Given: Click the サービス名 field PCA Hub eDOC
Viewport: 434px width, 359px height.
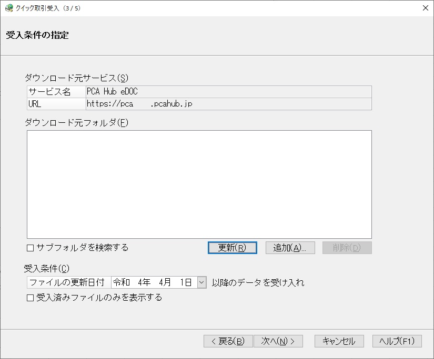Looking at the screenshot, I should tap(229, 92).
